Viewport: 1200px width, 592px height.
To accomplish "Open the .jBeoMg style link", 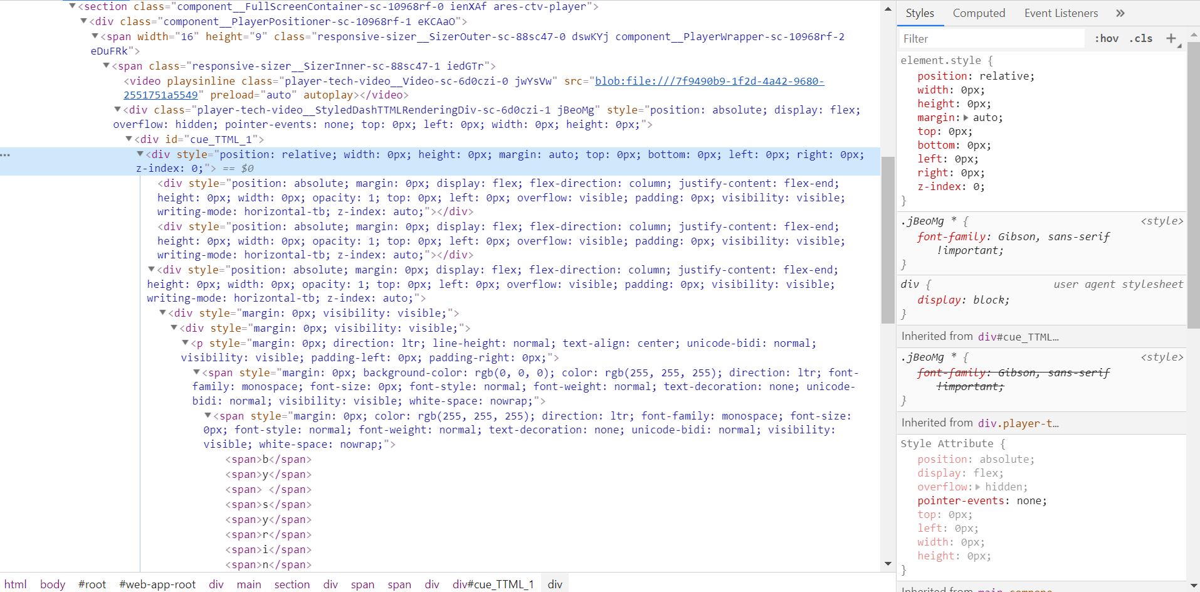I will pos(1162,221).
